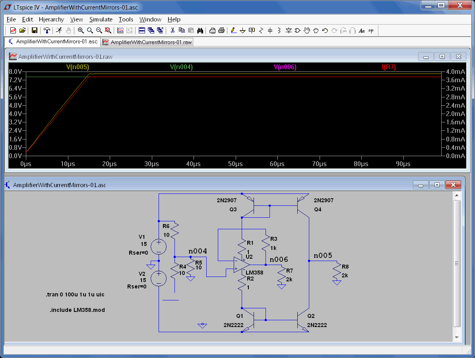This screenshot has width=475, height=358.
Task: Tile windows using the toolbar icon
Action: [x=142, y=31]
